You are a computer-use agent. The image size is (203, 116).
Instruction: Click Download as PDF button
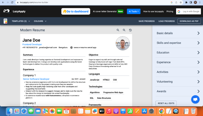click(x=189, y=21)
